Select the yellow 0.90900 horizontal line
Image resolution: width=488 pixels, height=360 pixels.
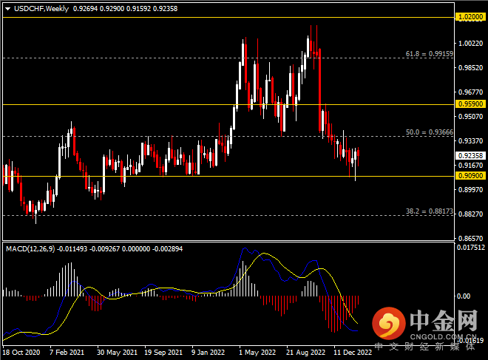tap(222, 176)
